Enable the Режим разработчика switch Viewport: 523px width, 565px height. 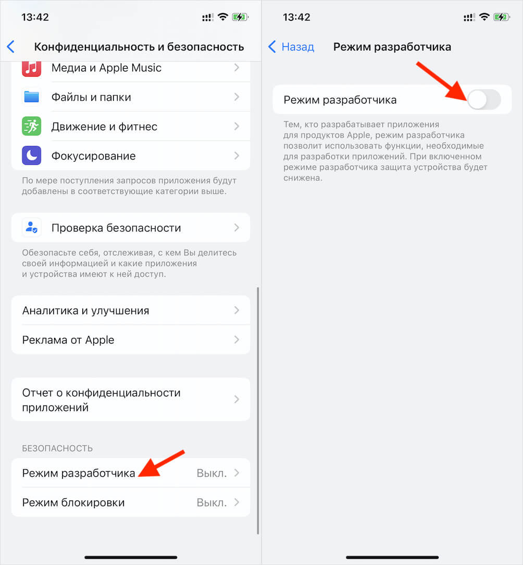tap(484, 100)
